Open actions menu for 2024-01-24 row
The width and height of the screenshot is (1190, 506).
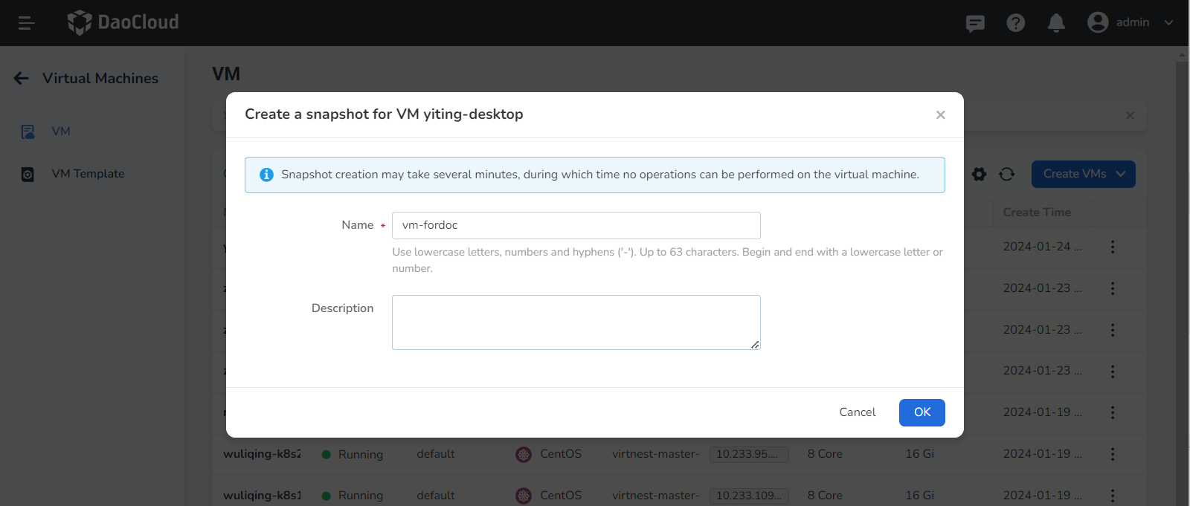(x=1112, y=247)
